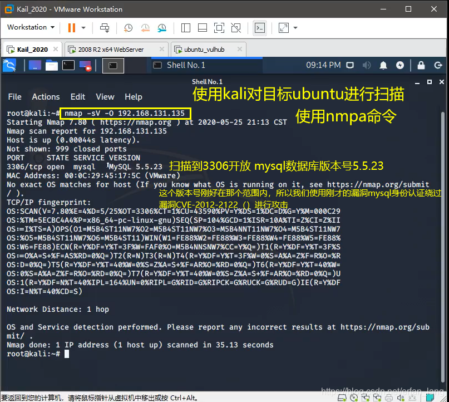Enter full screen mode

click(219, 28)
